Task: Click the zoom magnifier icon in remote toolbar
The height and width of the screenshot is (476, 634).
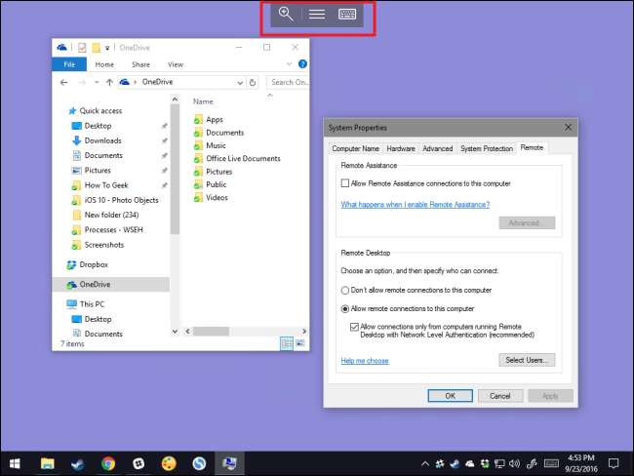Action: [287, 15]
